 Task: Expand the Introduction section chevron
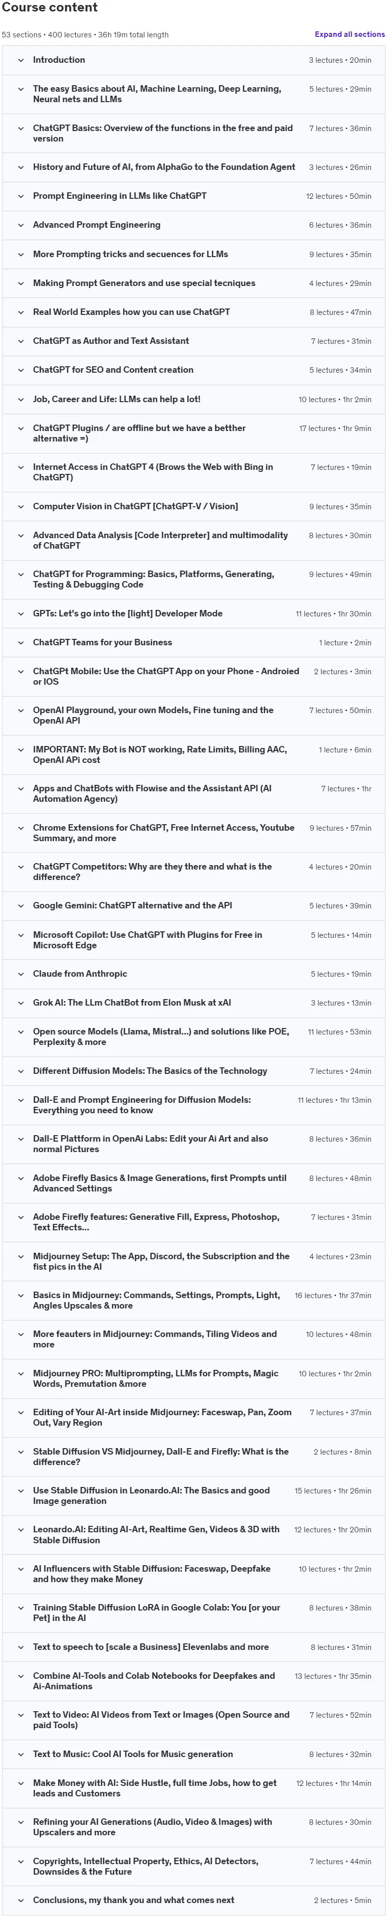(x=21, y=60)
